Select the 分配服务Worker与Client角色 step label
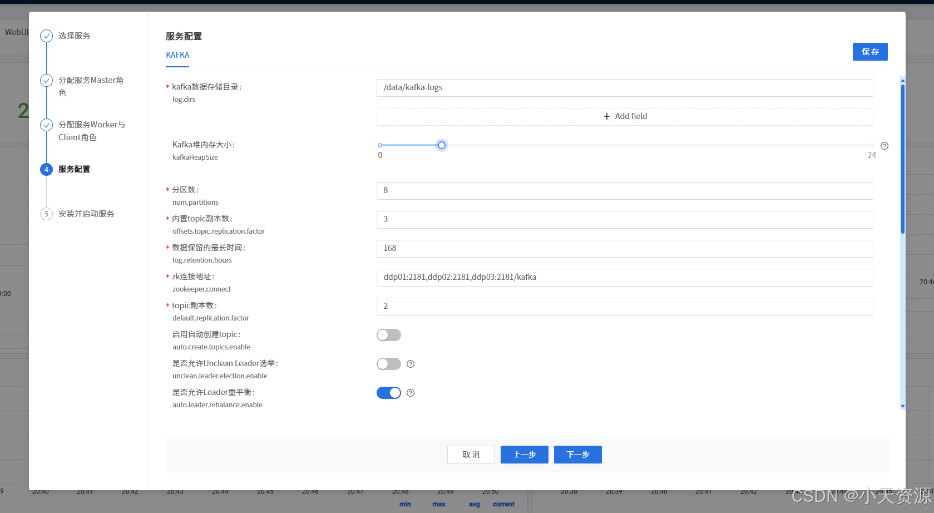The height and width of the screenshot is (513, 934). 92,131
